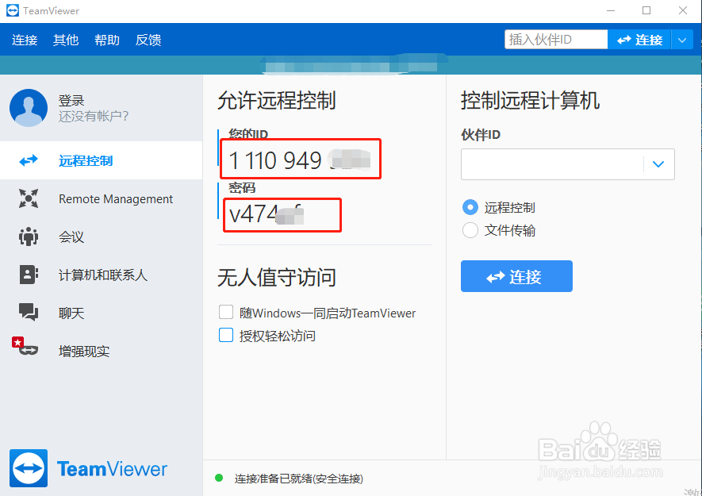Click your ID number 1 110 949
The height and width of the screenshot is (496, 702).
[x=275, y=160]
